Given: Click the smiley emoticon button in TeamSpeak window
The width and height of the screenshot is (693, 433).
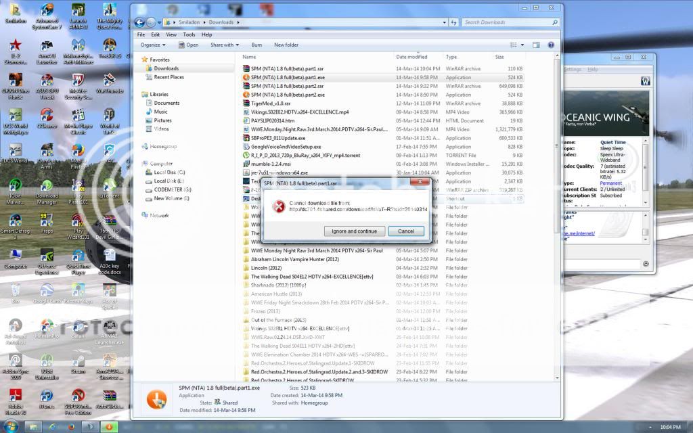Looking at the screenshot, I should coord(646,264).
